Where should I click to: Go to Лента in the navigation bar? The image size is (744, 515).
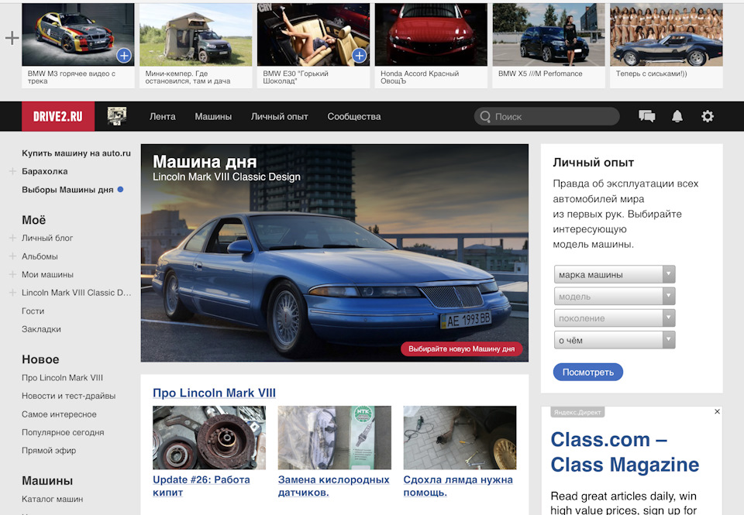[x=162, y=116]
